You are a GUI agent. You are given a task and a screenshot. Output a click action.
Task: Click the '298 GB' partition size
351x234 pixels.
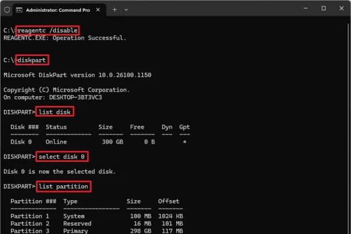tap(141, 231)
